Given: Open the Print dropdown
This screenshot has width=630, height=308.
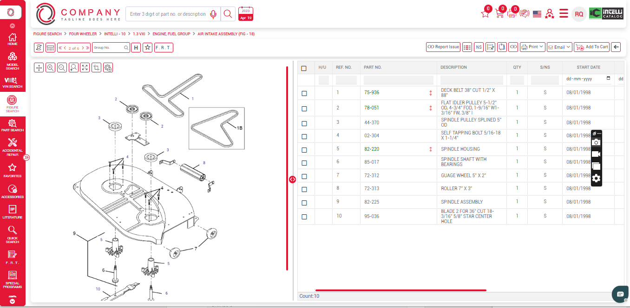Looking at the screenshot, I should click(532, 46).
